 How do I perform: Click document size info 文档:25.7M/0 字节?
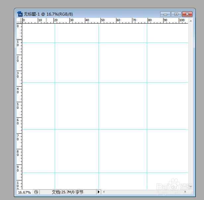[x=68, y=192]
